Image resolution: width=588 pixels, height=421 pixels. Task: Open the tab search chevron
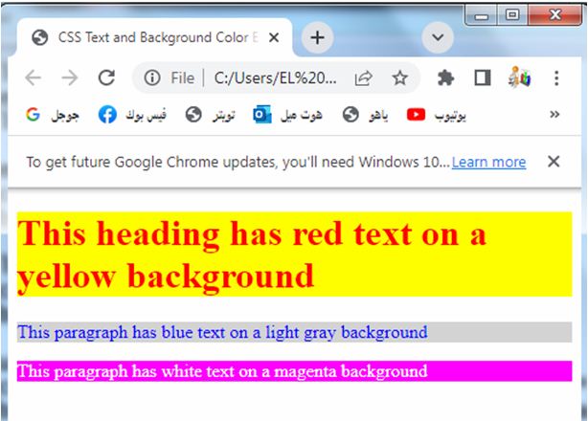438,37
